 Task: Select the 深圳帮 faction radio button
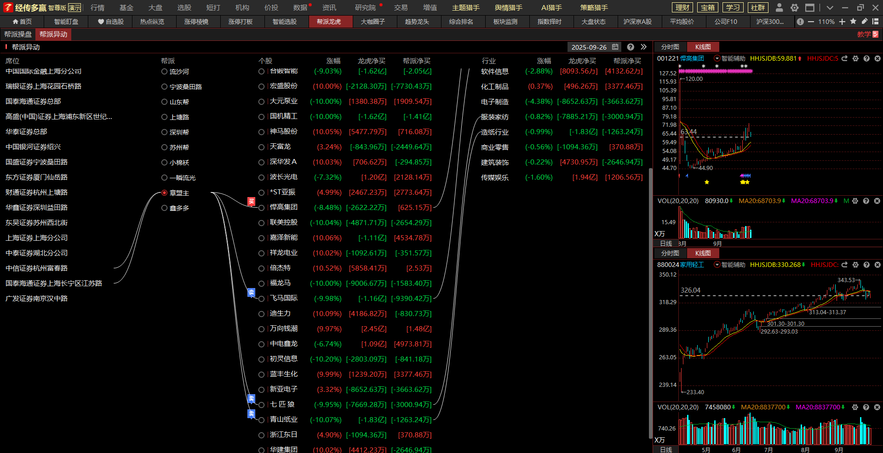(164, 132)
